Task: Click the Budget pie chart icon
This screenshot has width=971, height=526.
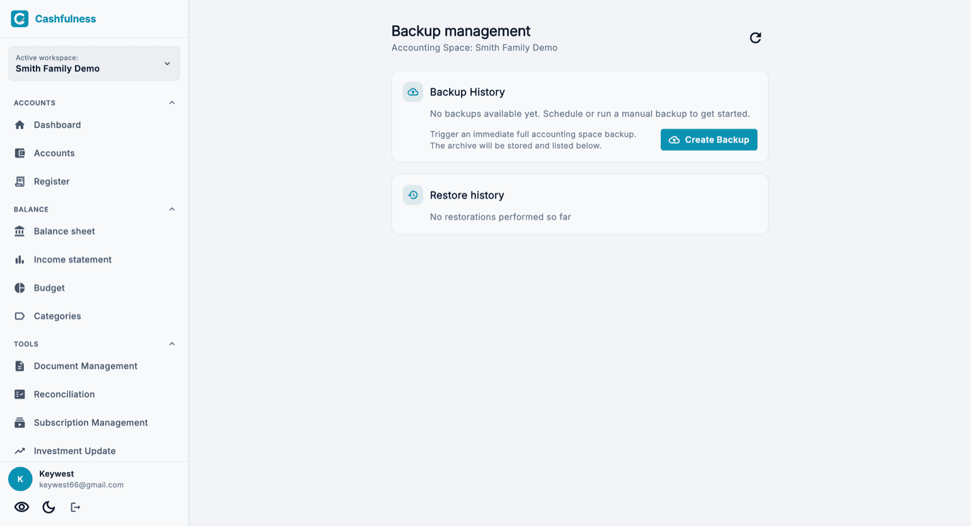Action: (x=20, y=288)
